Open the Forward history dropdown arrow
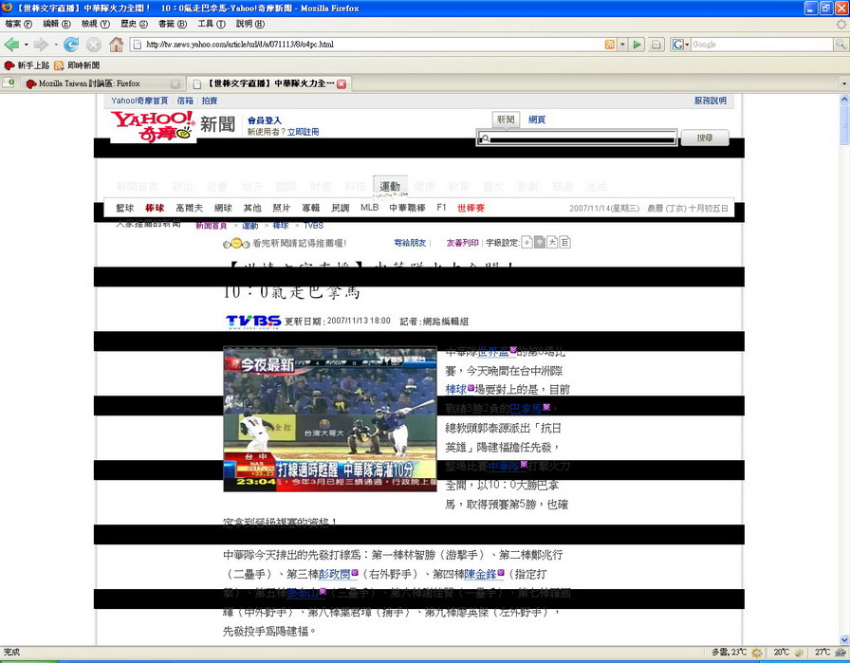This screenshot has width=850, height=663. [x=55, y=45]
